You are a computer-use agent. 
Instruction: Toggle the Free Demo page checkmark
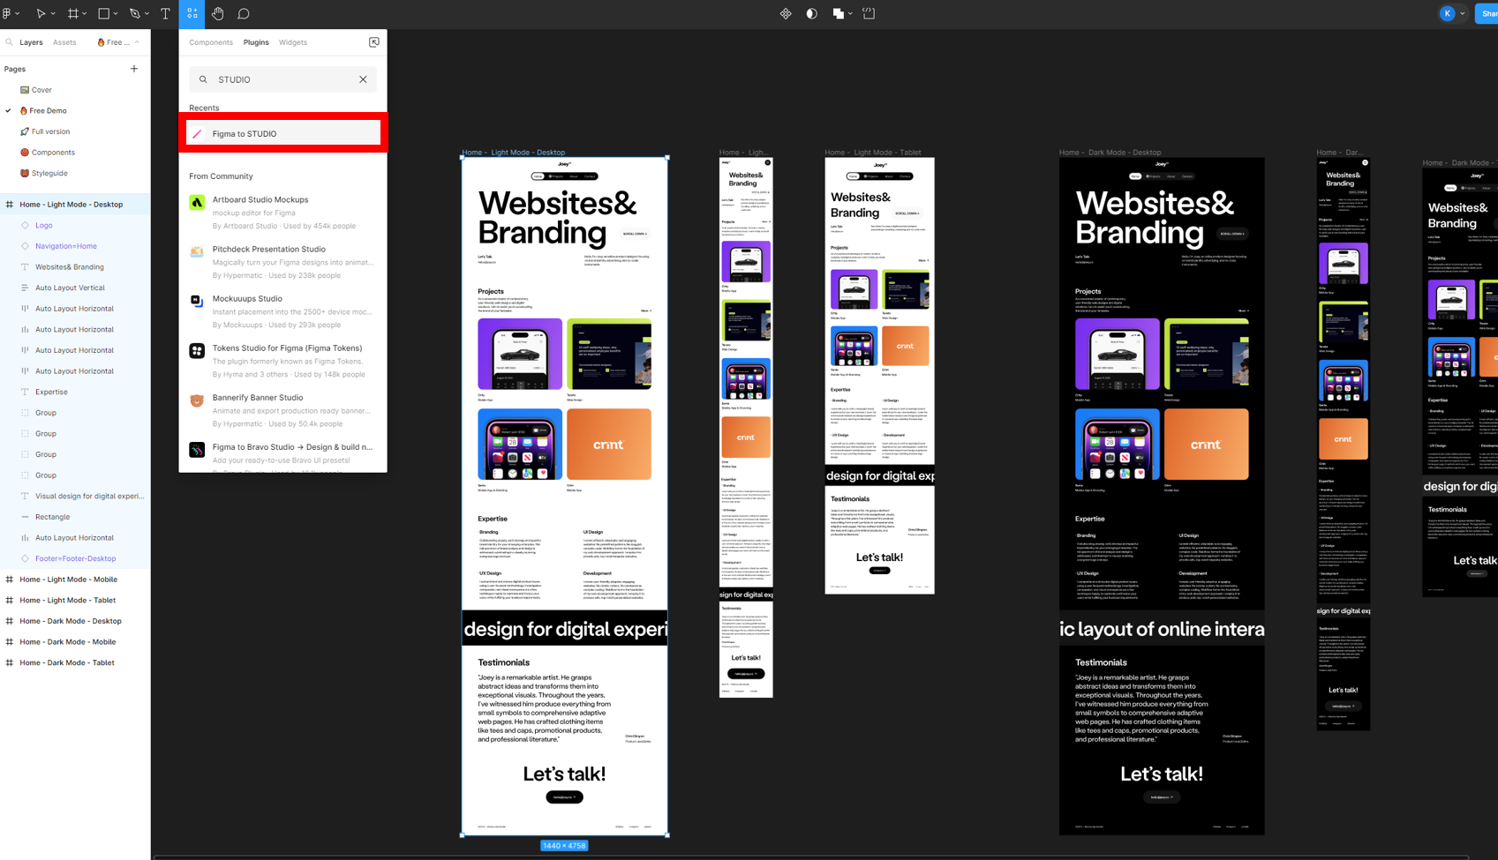click(9, 110)
